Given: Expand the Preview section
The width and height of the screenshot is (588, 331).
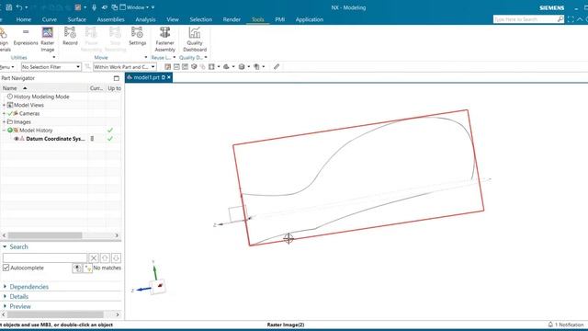Looking at the screenshot, I should click(x=5, y=306).
